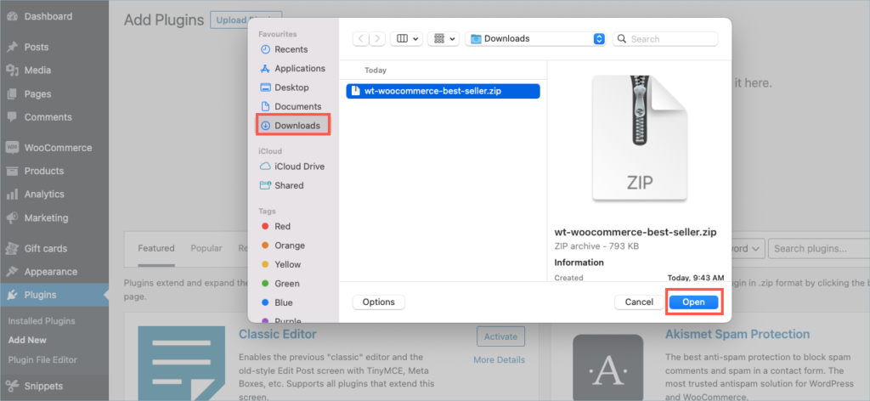
Task: Open Gift cards in WordPress sidebar
Action: (46, 248)
